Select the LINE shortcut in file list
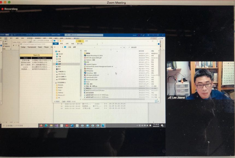The height and width of the screenshot is (158, 235). click(86, 62)
